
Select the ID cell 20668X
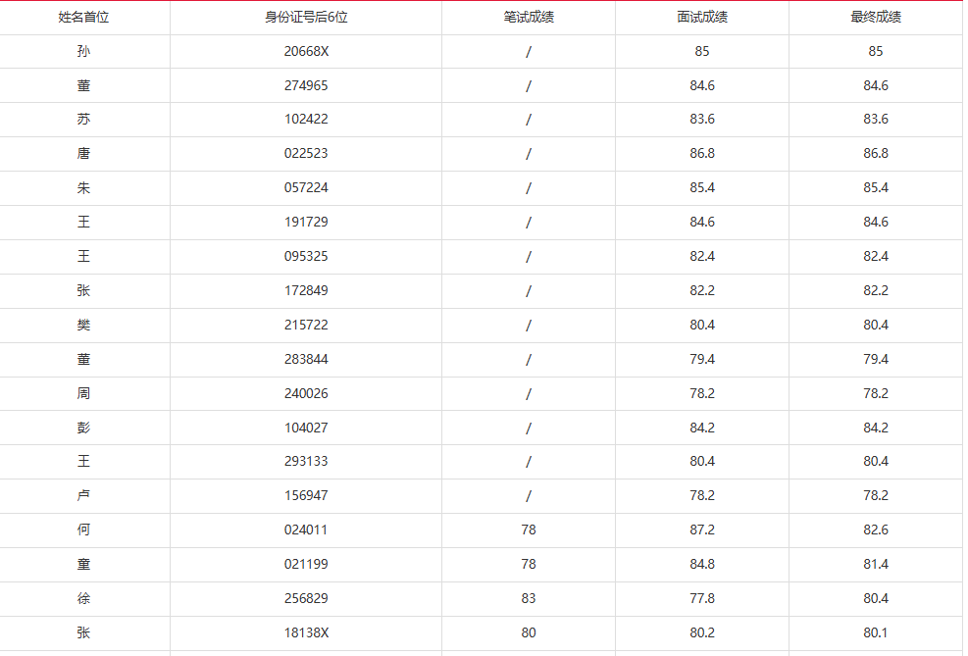[306, 51]
